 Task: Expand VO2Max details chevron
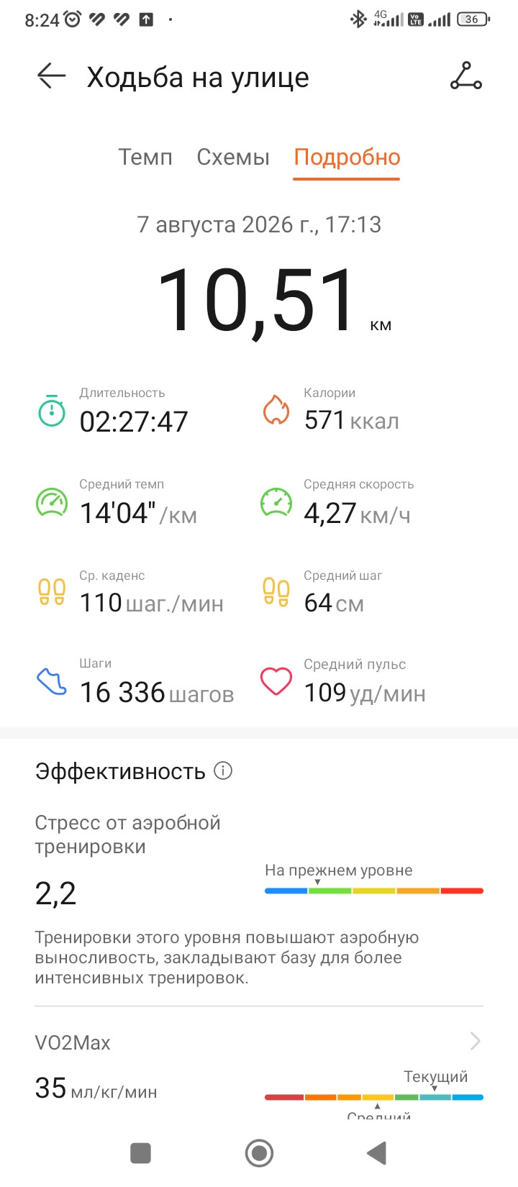point(475,1041)
